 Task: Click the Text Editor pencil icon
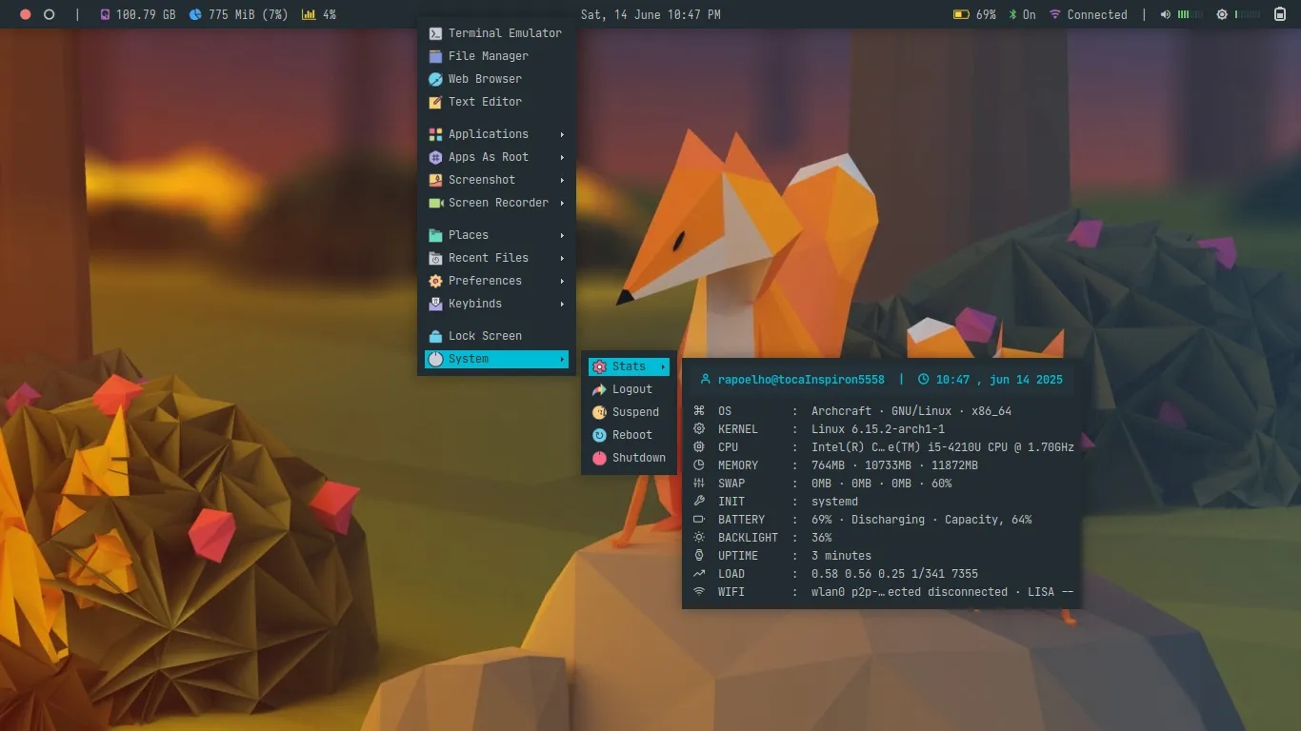435,102
